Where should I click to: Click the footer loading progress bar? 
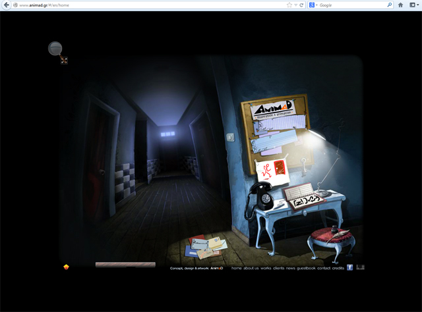(125, 265)
